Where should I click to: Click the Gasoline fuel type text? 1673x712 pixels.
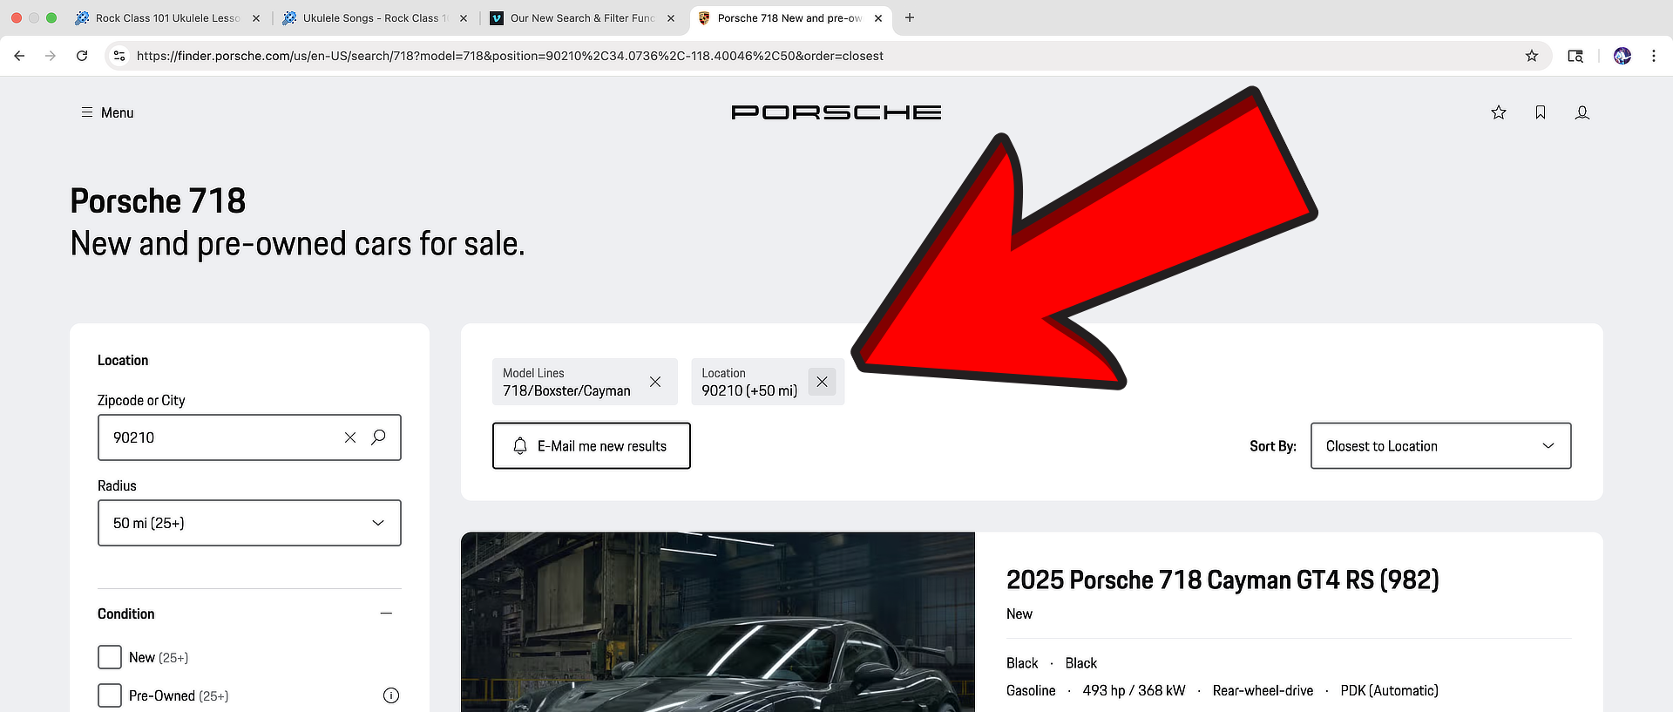[x=1031, y=690]
